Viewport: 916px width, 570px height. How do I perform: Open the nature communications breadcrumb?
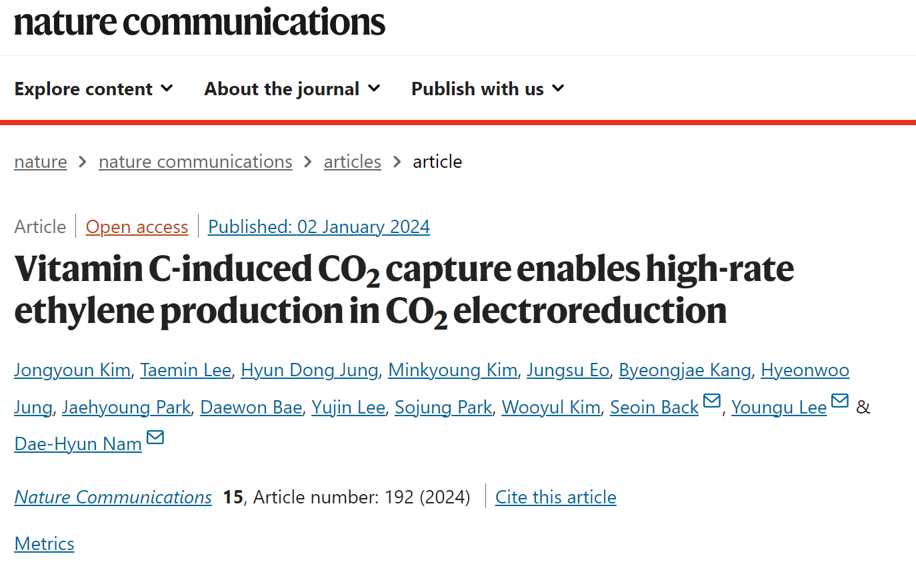coord(195,162)
